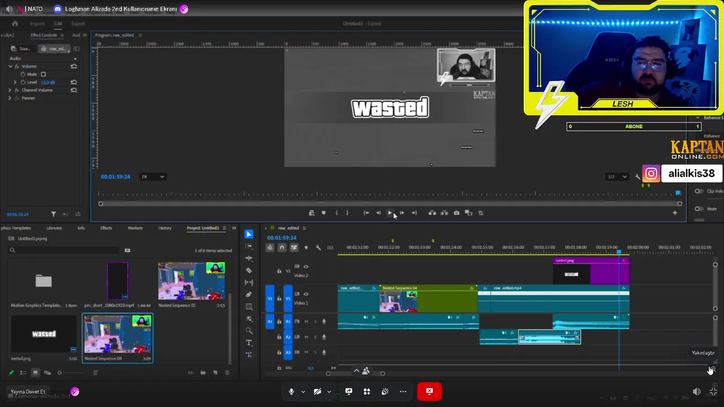
Task: Select the Zoom tool in the toolbar
Action: [x=249, y=331]
